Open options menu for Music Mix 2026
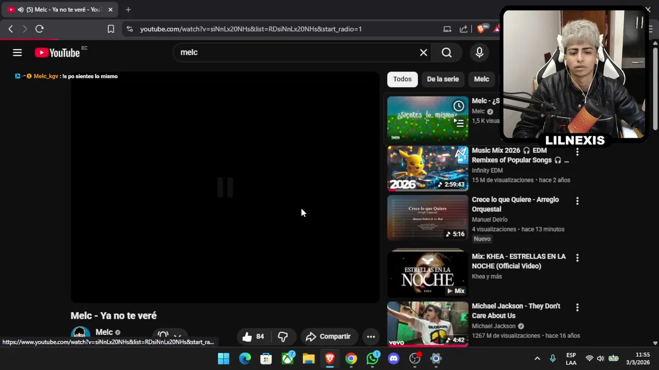The image size is (659, 370). coord(577,152)
